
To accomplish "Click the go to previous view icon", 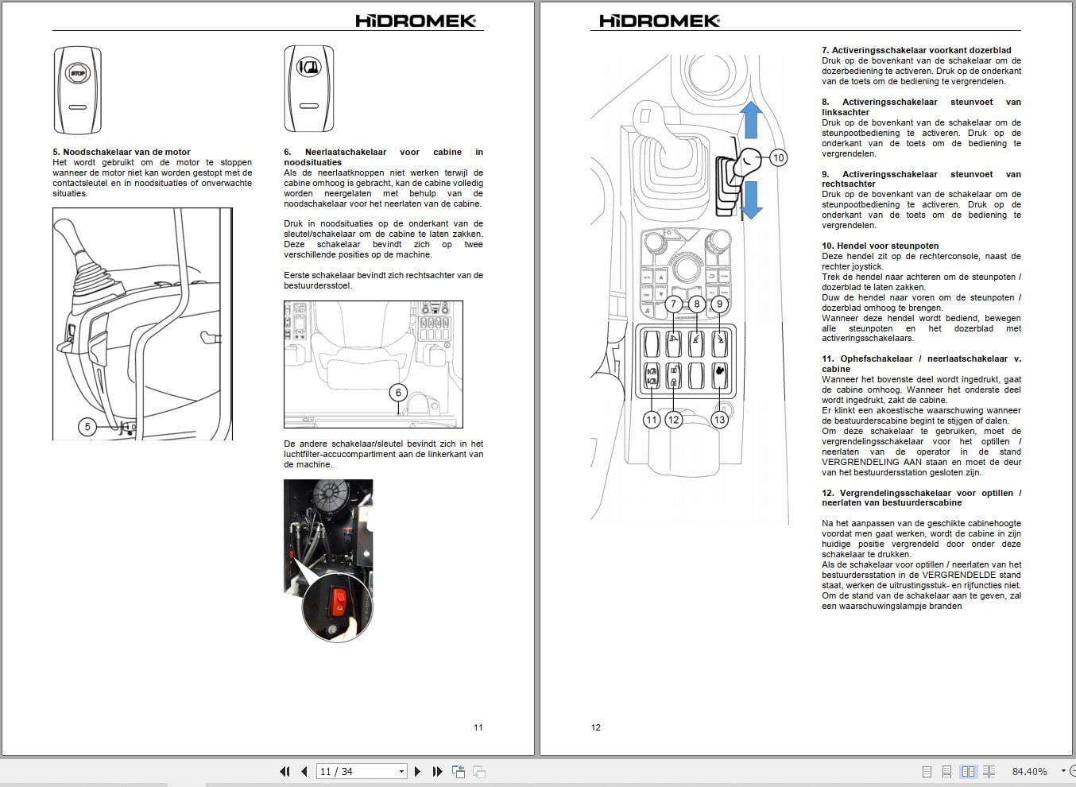I will [x=459, y=771].
